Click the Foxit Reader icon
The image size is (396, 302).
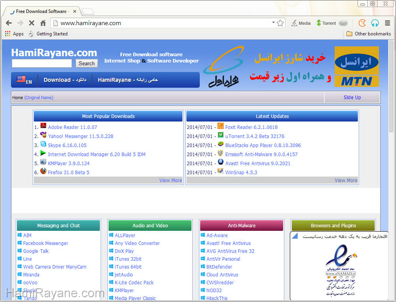coord(221,126)
